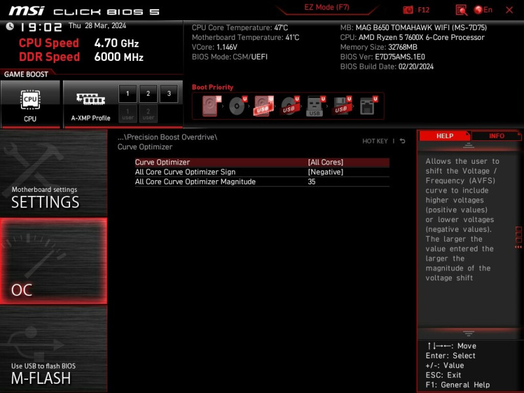This screenshot has height=393, width=524.
Task: Select the first hard disk boot device icon
Action: 212,106
